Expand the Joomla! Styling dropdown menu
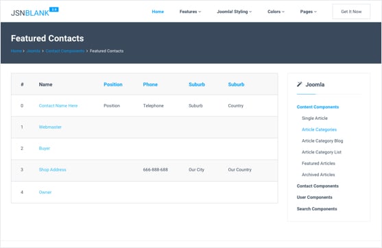Viewport: 382px width, 248px height. 235,12
